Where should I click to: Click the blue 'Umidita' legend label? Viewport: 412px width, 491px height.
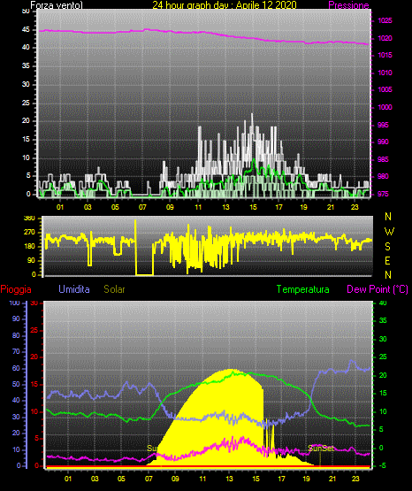[74, 289]
